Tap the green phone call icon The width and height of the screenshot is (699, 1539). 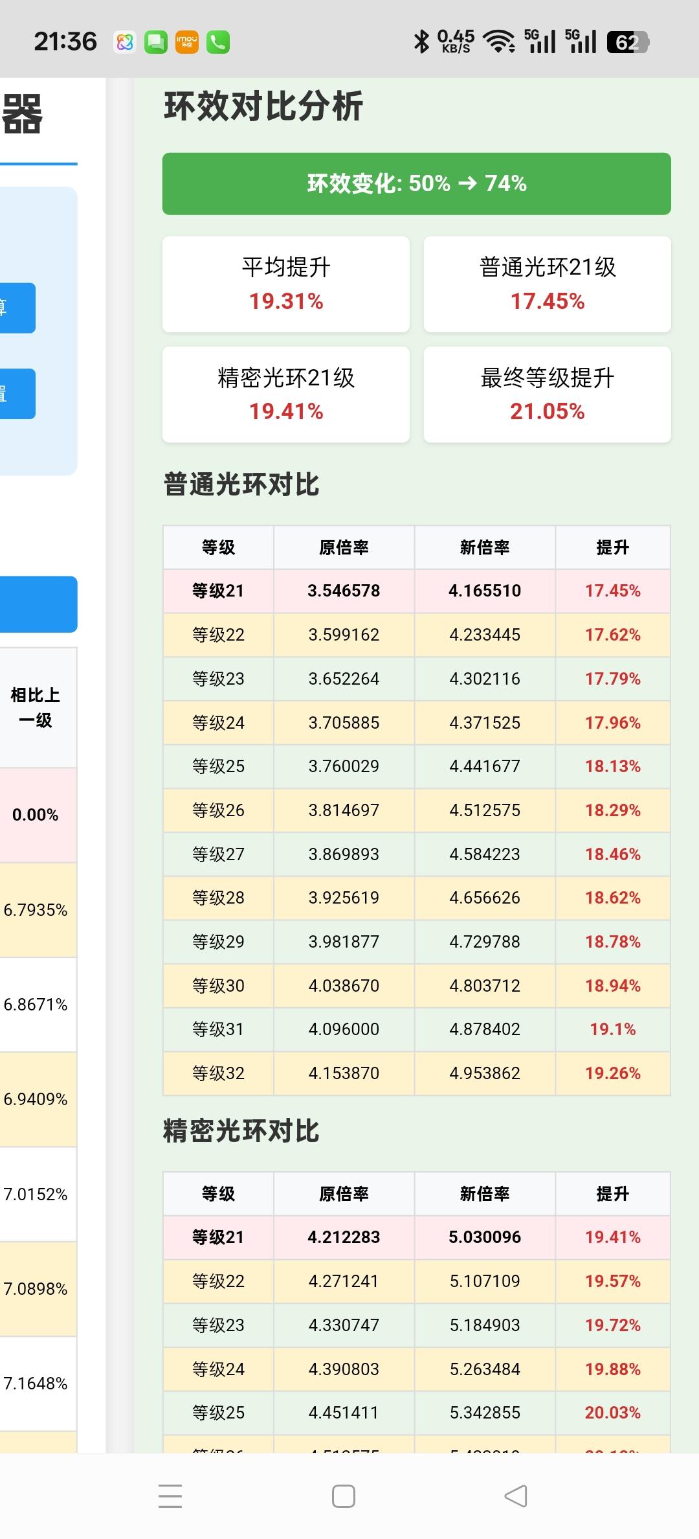[x=218, y=42]
